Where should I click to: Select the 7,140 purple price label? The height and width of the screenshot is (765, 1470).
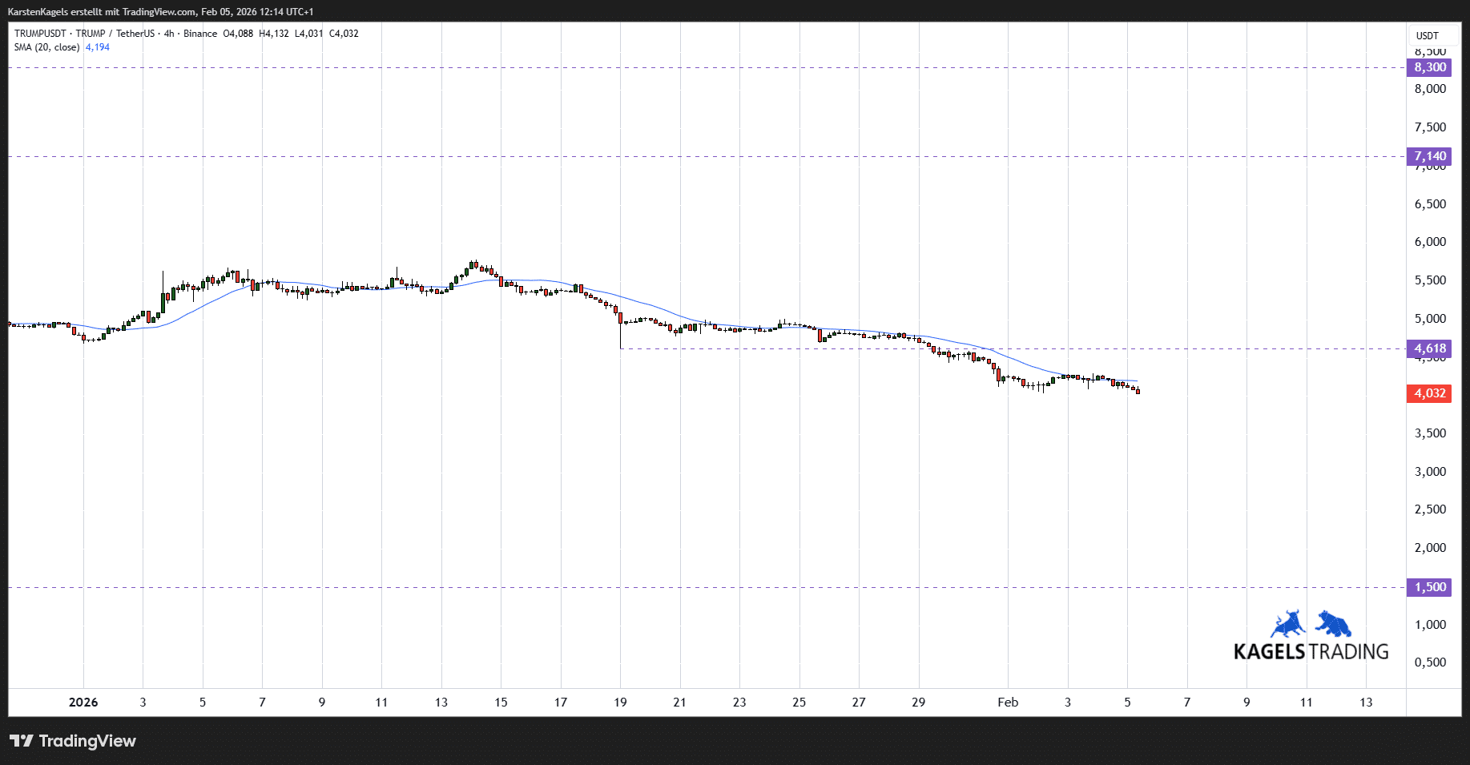point(1429,156)
